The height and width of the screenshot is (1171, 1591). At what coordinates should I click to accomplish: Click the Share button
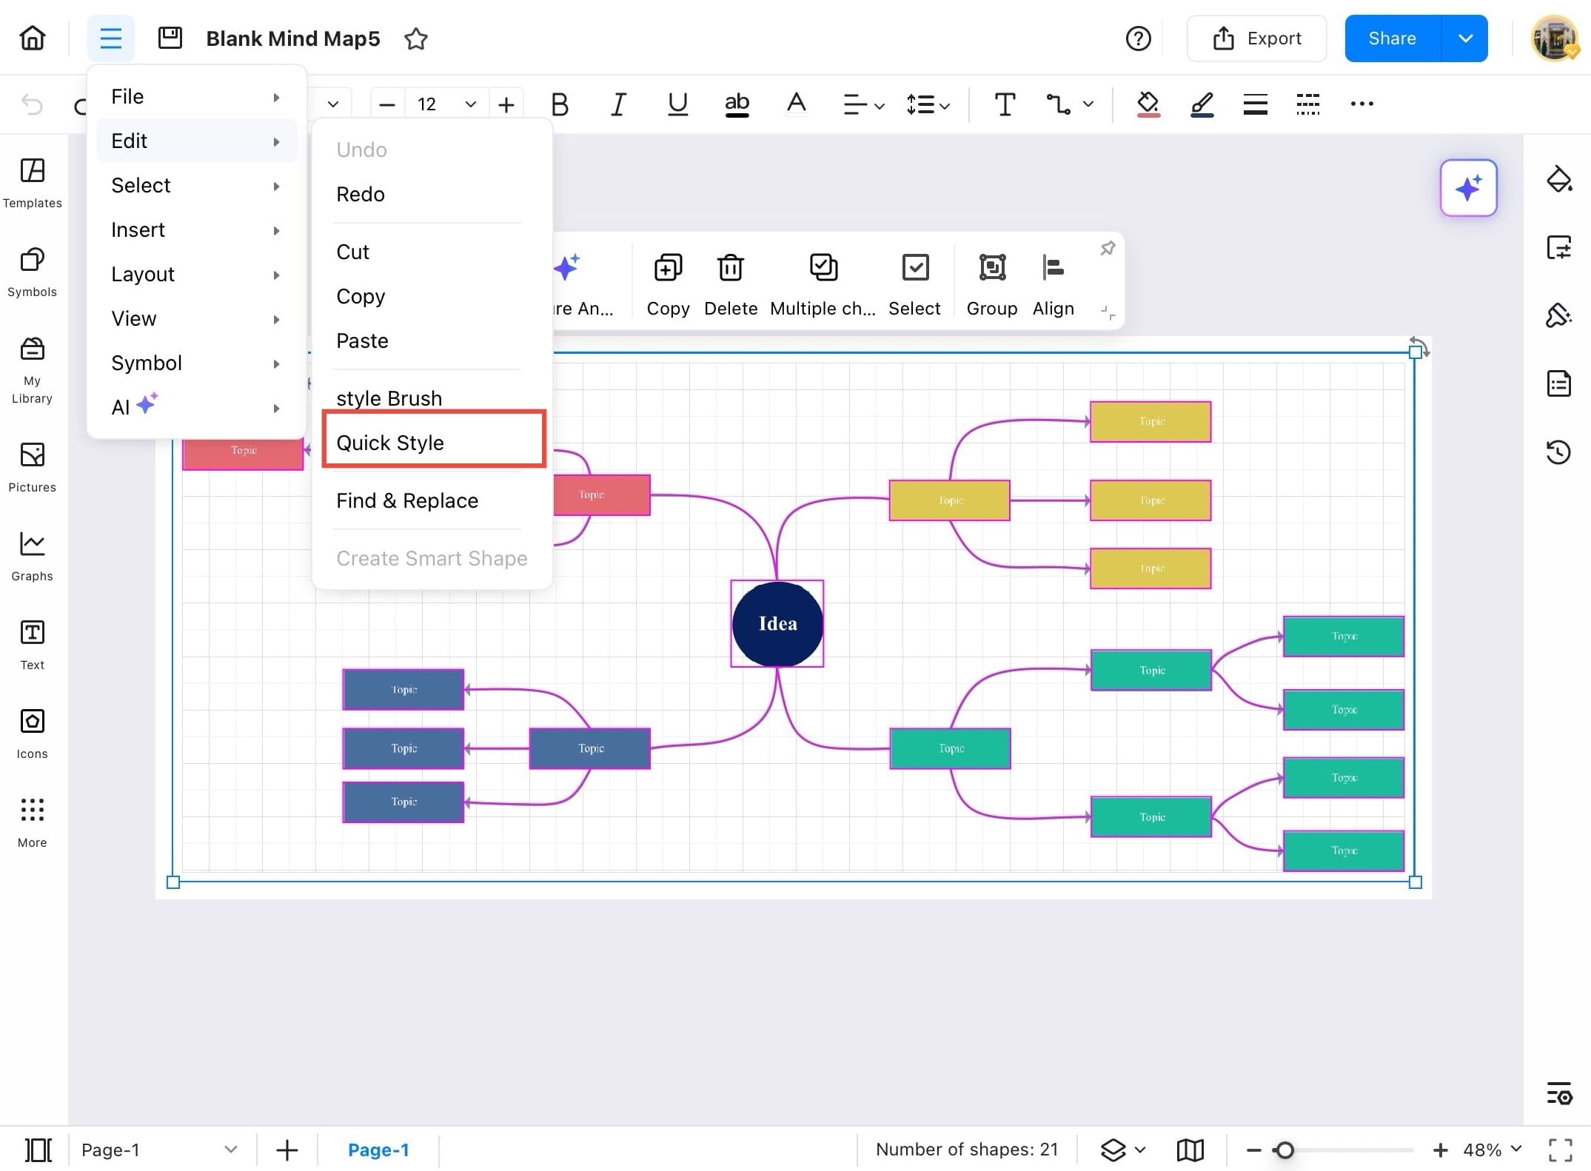click(x=1390, y=38)
